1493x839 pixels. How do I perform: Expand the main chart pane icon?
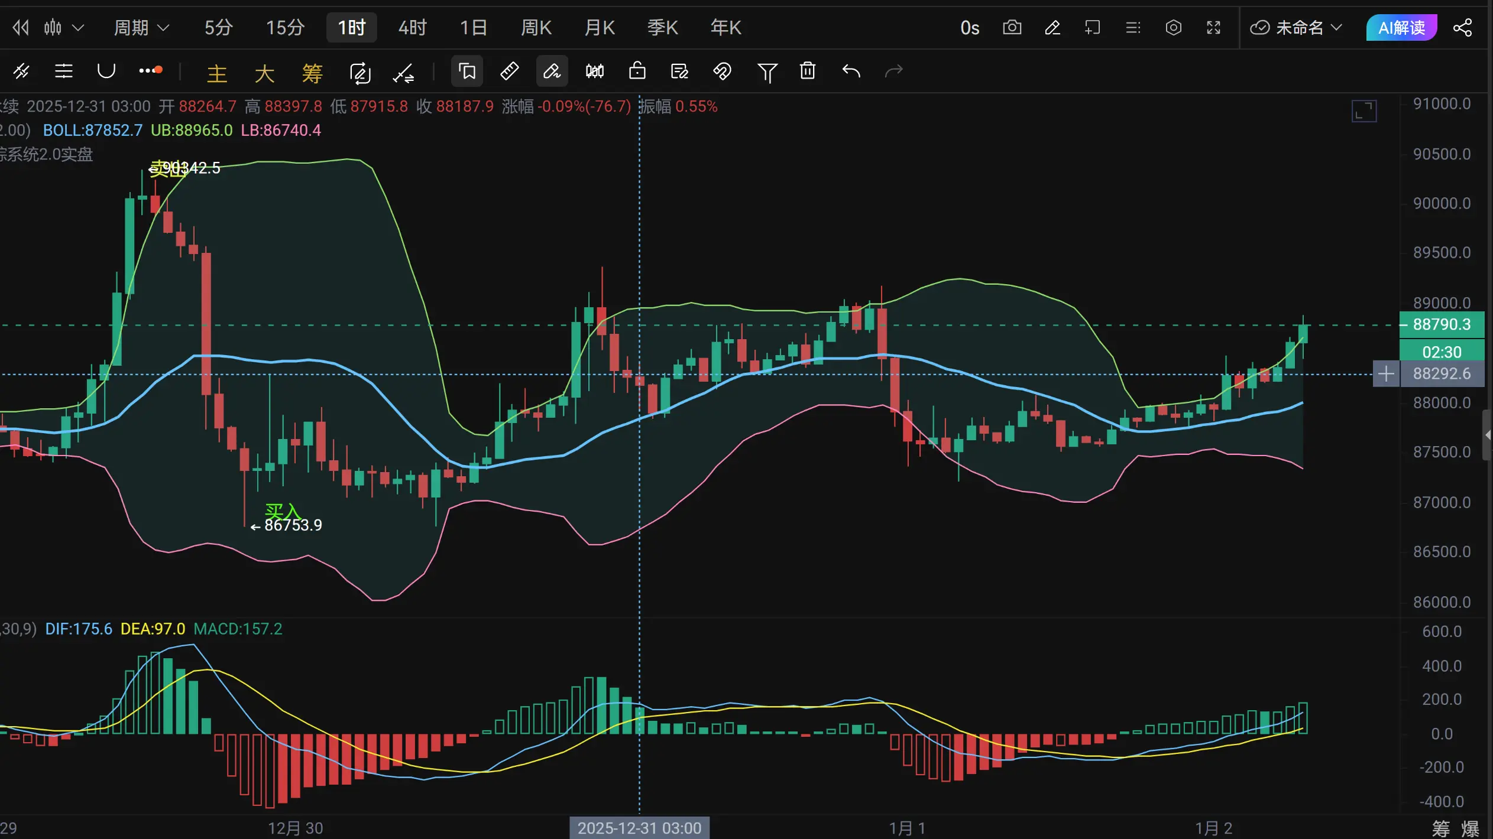(x=1364, y=111)
